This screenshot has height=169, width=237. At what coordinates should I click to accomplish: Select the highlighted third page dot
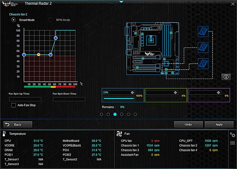click(x=115, y=115)
